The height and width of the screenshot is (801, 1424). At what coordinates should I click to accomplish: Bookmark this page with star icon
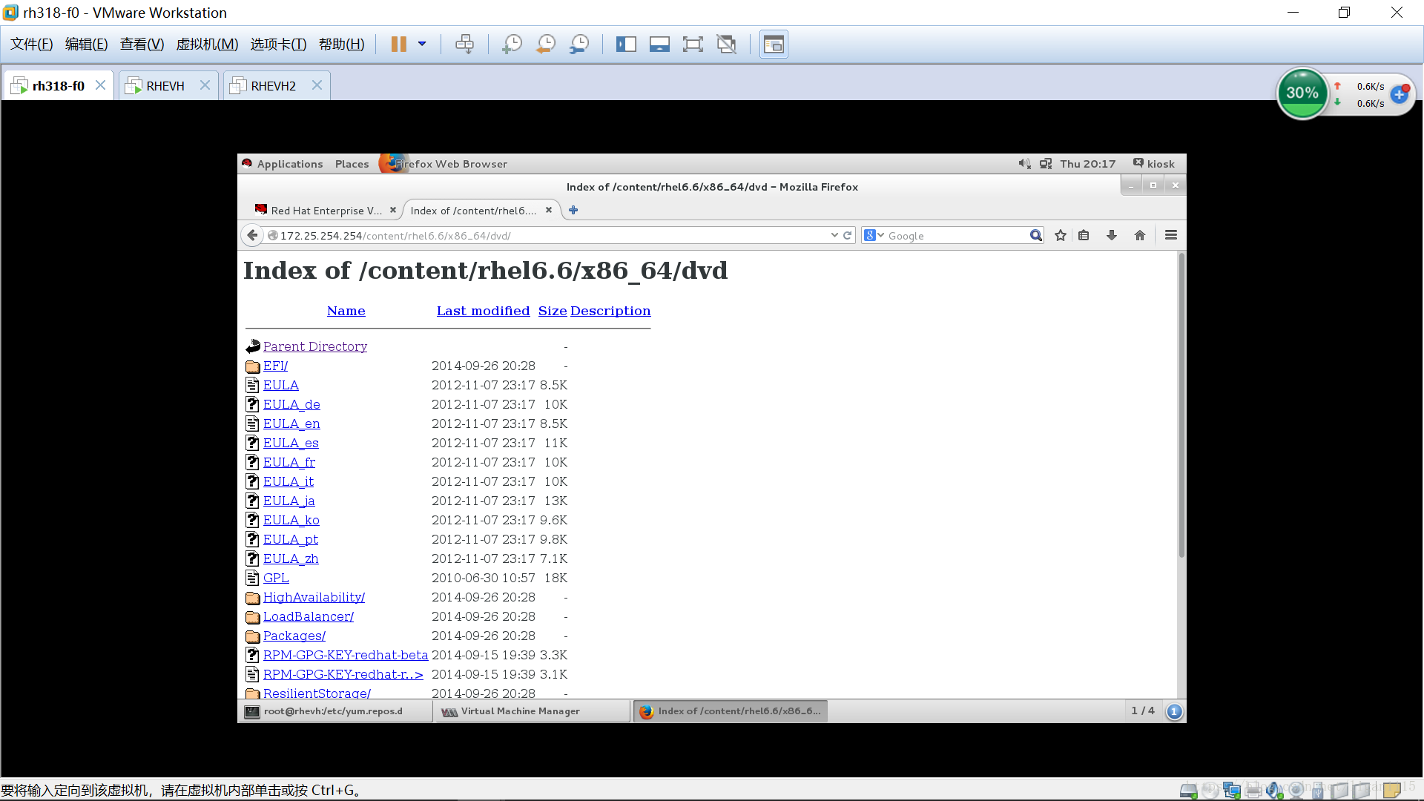tap(1061, 235)
